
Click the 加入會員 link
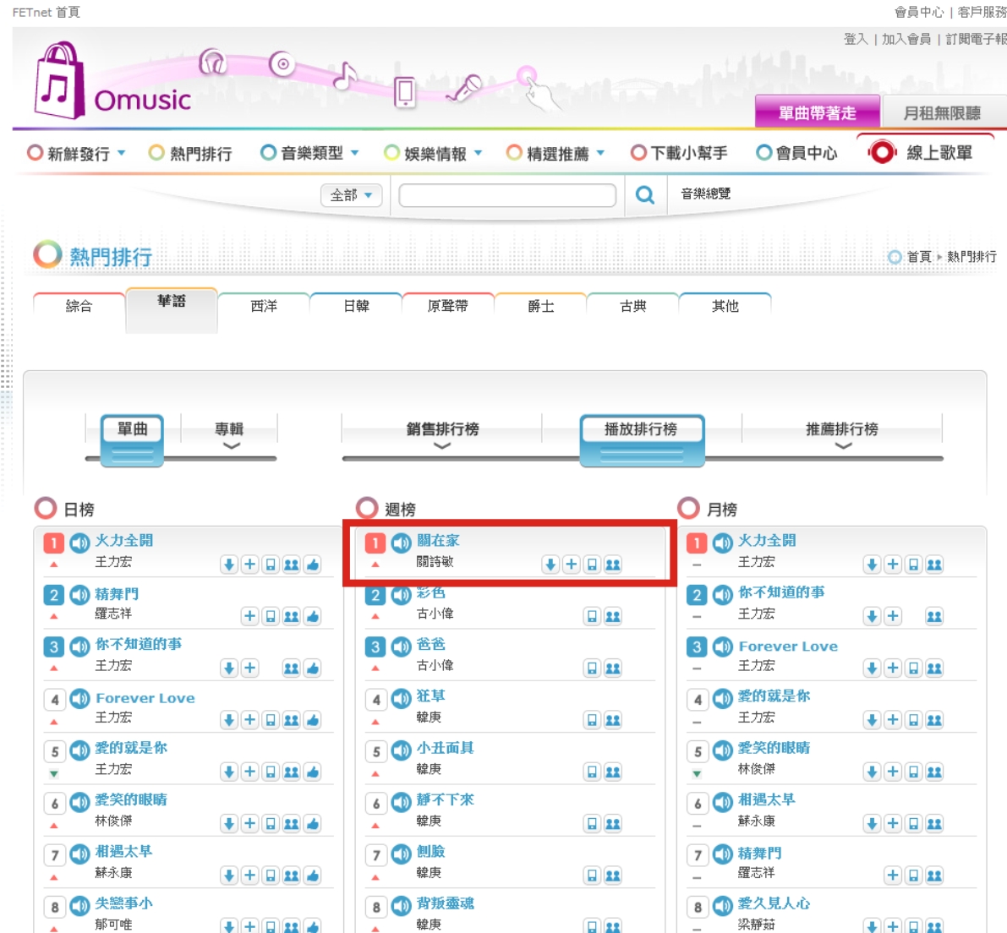click(x=906, y=39)
